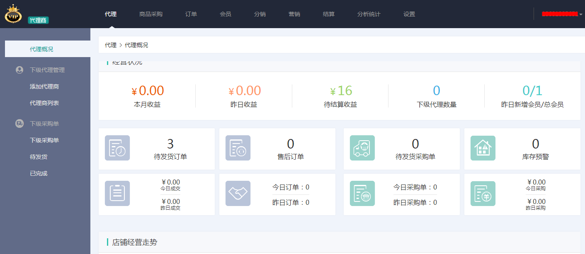Open 添加代理商 in the sidebar
This screenshot has width=585, height=254.
pyautogui.click(x=44, y=86)
